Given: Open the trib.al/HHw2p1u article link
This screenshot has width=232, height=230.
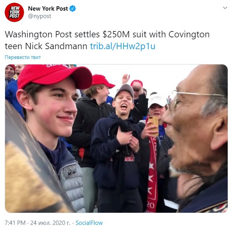Looking at the screenshot, I should 123,46.
